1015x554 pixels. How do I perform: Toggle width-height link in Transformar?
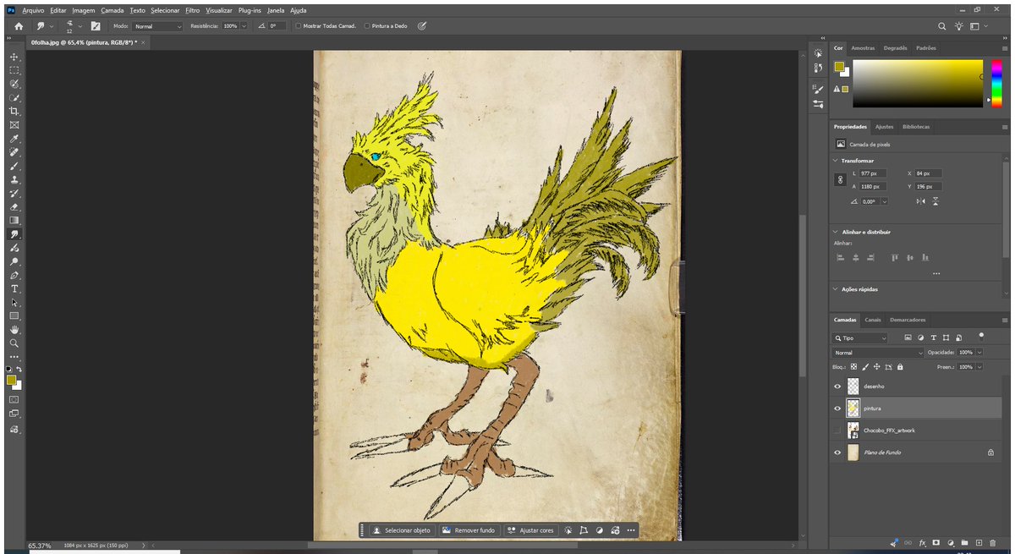[x=840, y=179]
